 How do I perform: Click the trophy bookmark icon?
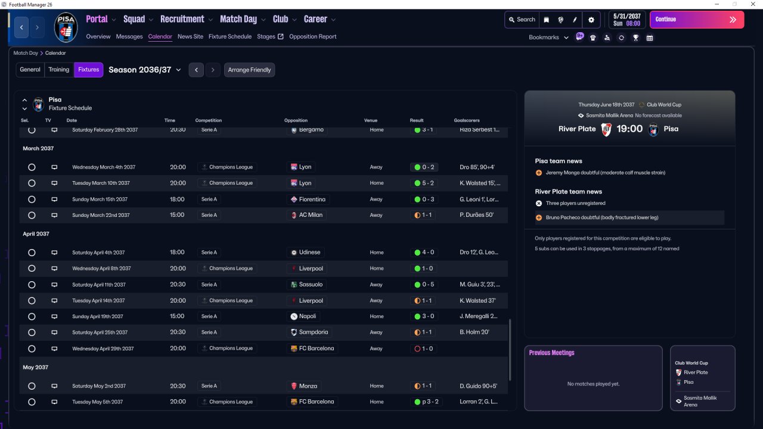coord(636,38)
